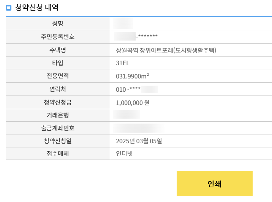This screenshot has width=272, height=202.
Task: Click the blurred 출금계좌번호 account value
Action: 139,128
